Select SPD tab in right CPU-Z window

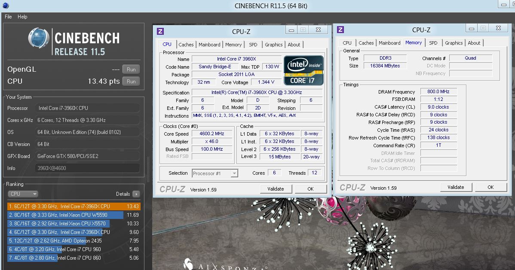pyautogui.click(x=433, y=43)
